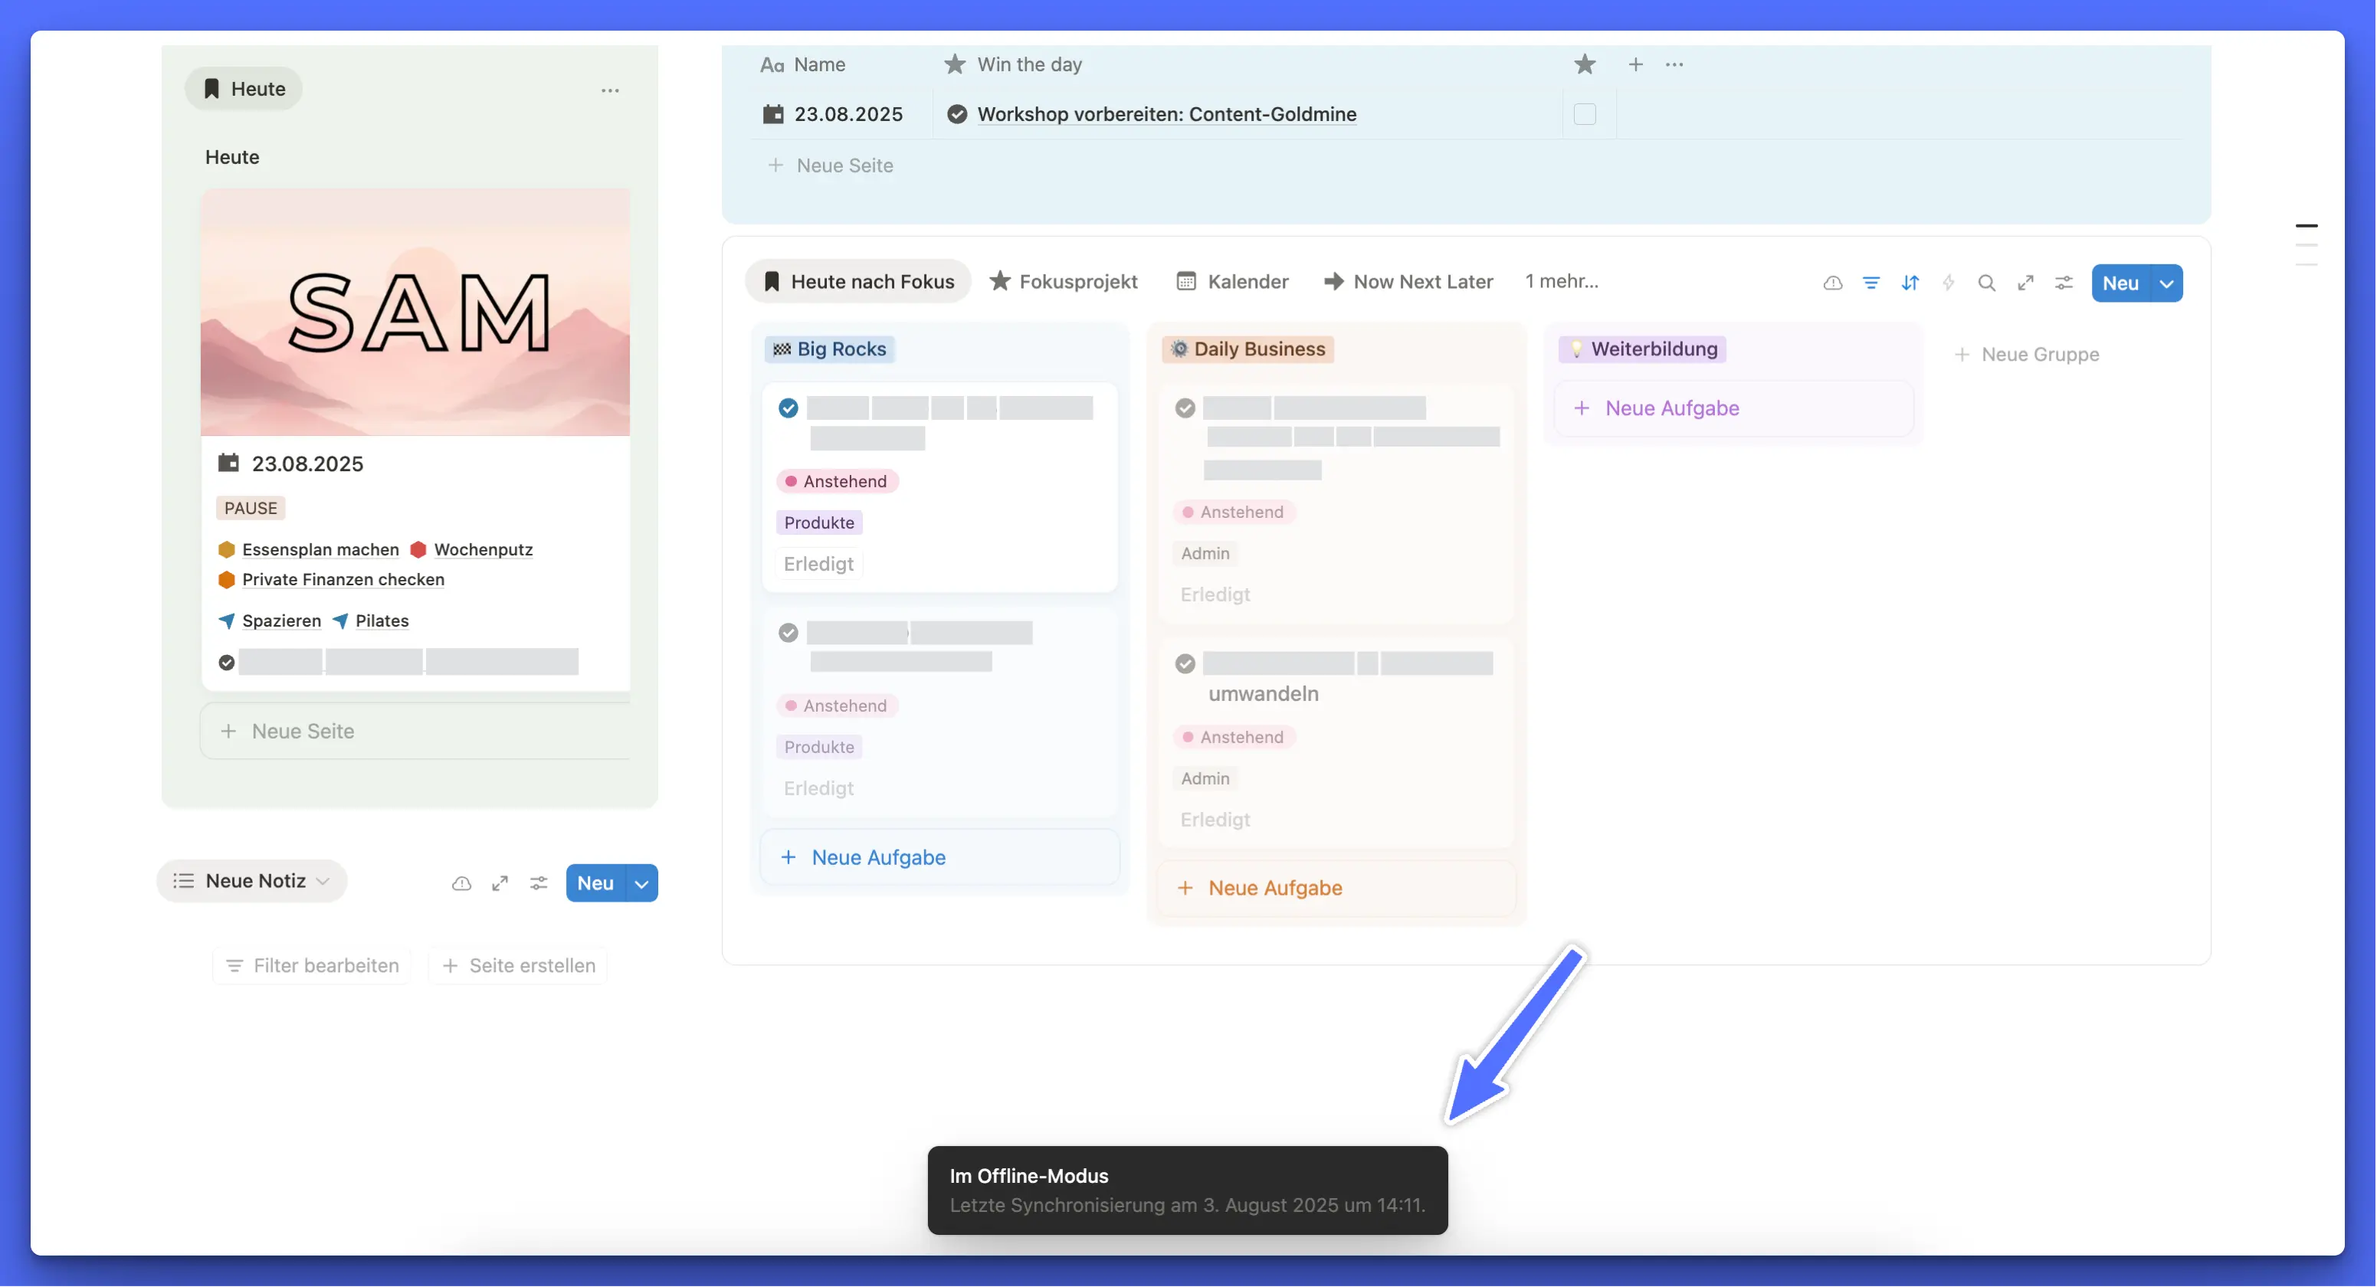
Task: Click the plus icon to add table column
Action: [x=1635, y=64]
